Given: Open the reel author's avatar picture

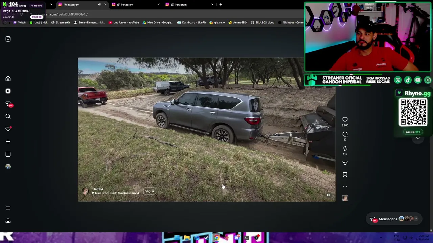Looking at the screenshot, I should click(x=85, y=191).
